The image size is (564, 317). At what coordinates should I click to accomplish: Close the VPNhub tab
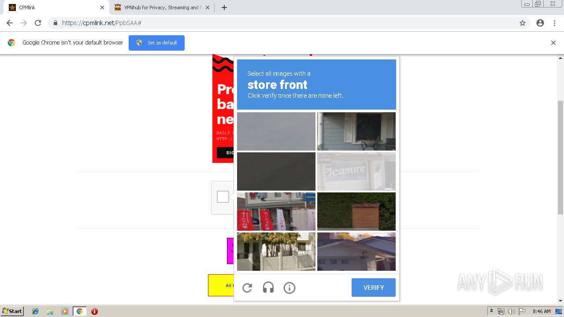point(208,7)
